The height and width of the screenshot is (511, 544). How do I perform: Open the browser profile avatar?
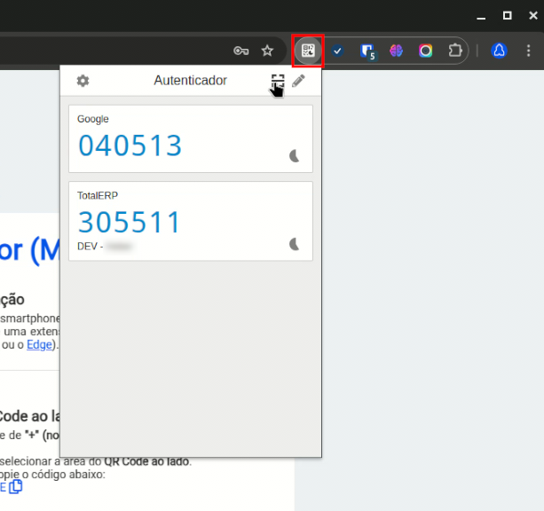tap(500, 51)
